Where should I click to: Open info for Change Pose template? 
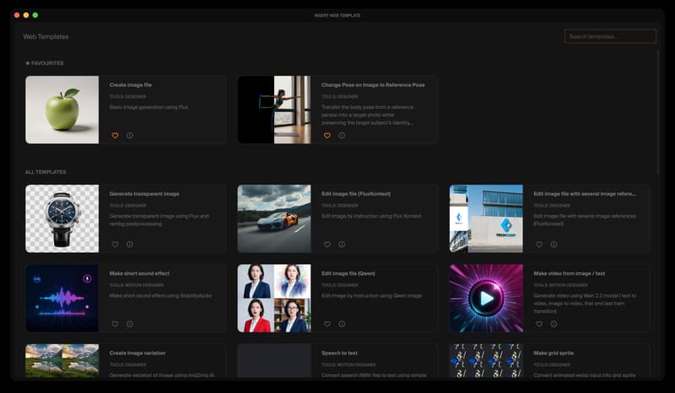pyautogui.click(x=342, y=135)
